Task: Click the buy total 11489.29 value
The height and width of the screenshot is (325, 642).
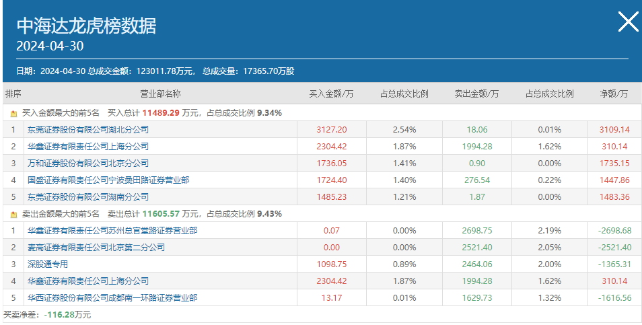Action: [x=161, y=113]
